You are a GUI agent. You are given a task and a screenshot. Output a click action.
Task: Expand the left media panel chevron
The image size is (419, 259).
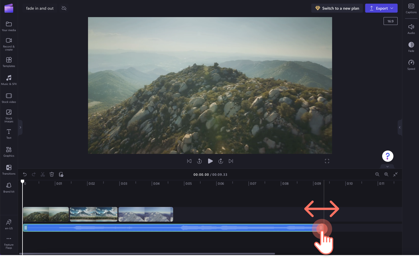[20, 127]
